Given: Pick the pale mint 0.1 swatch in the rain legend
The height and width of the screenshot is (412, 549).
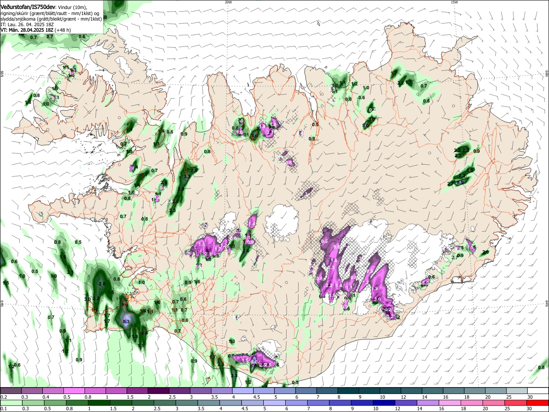Looking at the screenshot, I should click(x=11, y=403).
